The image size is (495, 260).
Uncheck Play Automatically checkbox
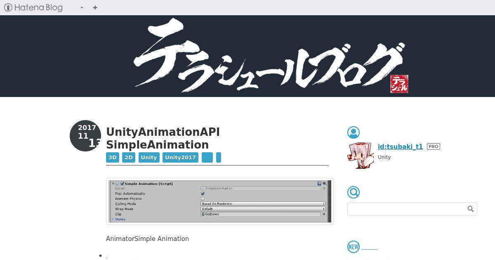coord(203,194)
